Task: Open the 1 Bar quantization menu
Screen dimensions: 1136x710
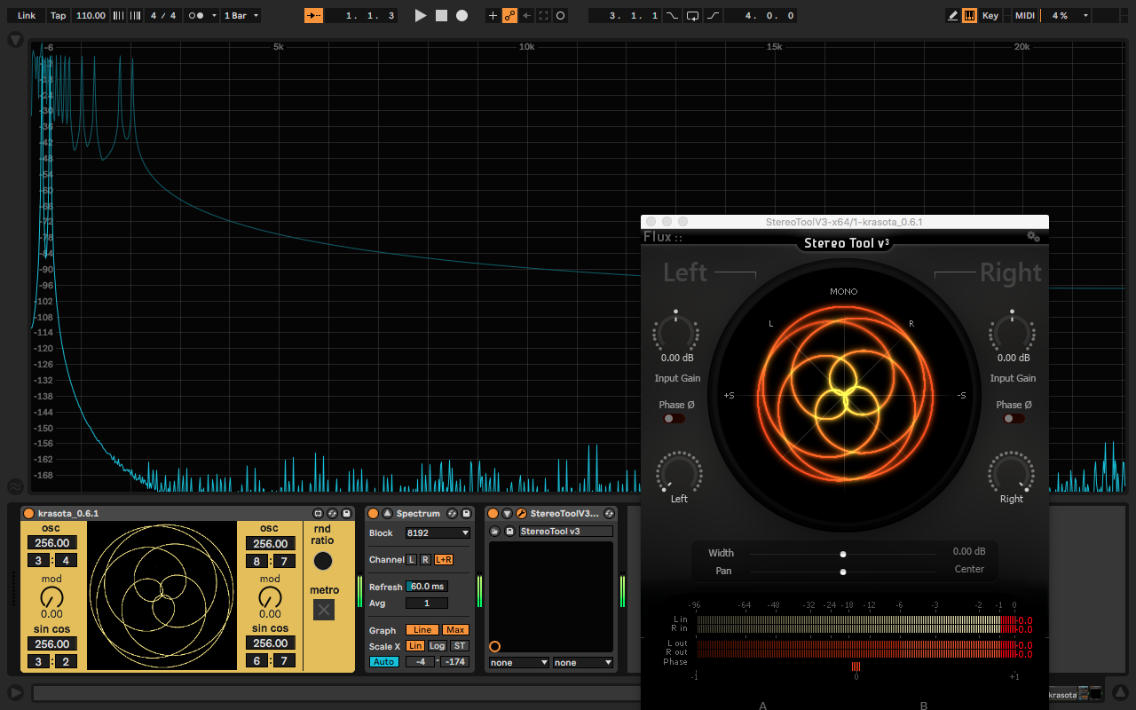Action: click(241, 16)
